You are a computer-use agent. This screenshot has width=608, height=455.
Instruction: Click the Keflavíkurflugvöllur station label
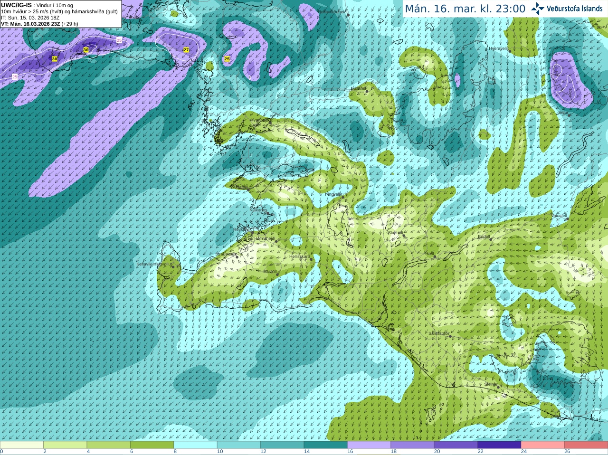point(154,264)
